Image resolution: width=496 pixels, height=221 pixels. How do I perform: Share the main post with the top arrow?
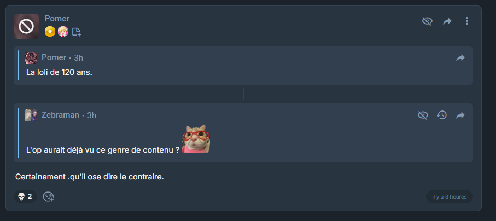pos(447,21)
